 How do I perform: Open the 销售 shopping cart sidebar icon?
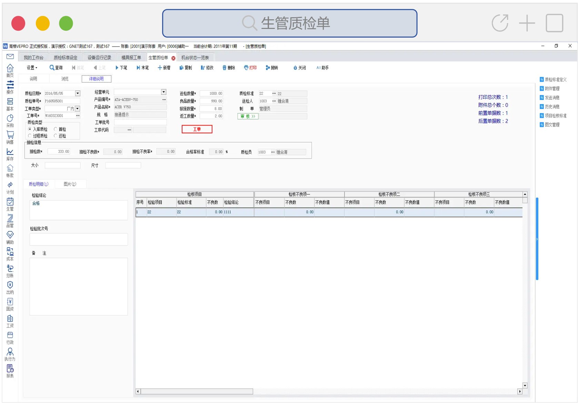tap(10, 137)
